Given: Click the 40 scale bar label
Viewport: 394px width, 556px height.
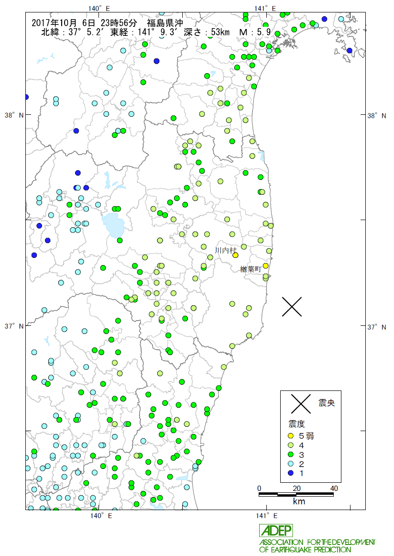Looking at the screenshot, I should click(x=334, y=488).
